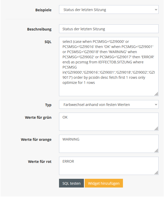Click the Beschreibung label
164x197 pixels.
point(39,29)
